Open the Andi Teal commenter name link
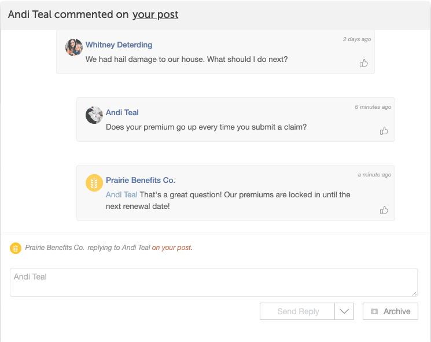The image size is (431, 342). click(x=122, y=112)
